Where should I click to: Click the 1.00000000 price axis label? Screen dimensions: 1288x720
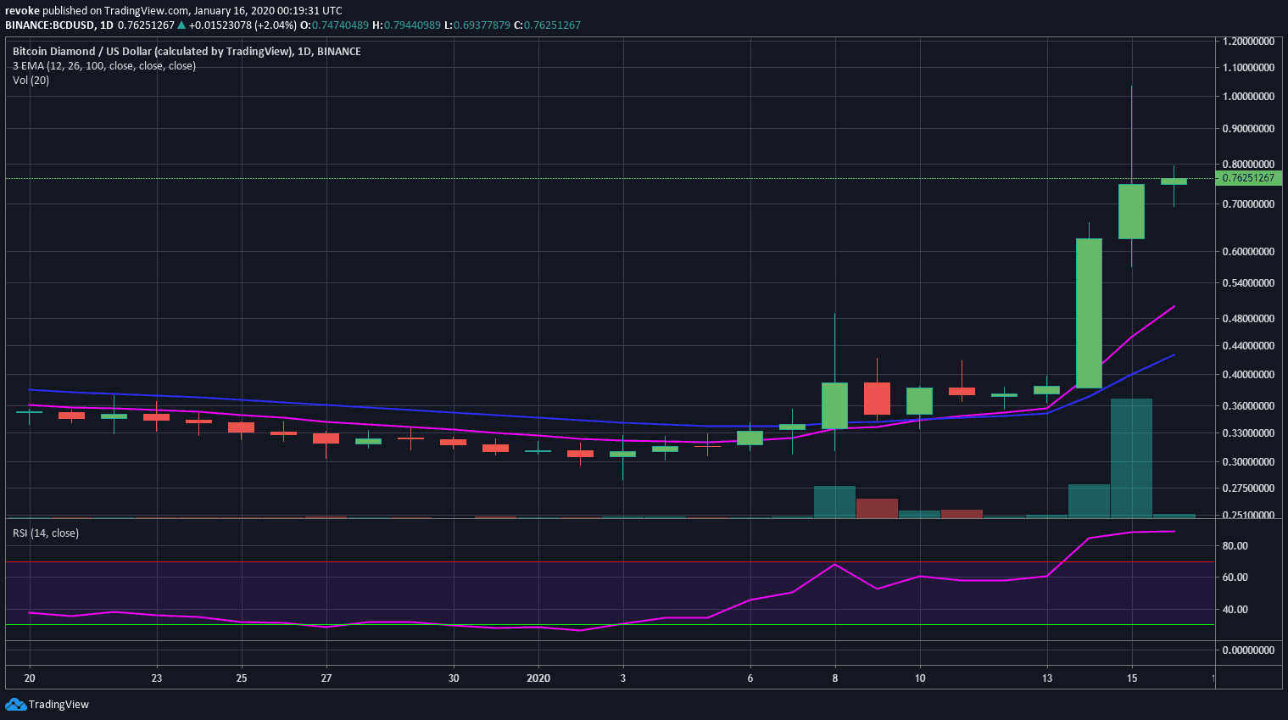[x=1248, y=97]
